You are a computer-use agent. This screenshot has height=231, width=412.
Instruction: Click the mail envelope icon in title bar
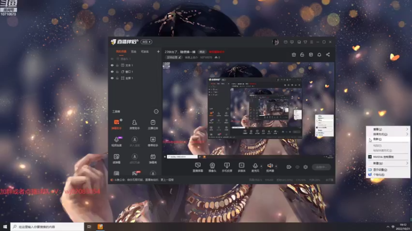click(x=285, y=42)
